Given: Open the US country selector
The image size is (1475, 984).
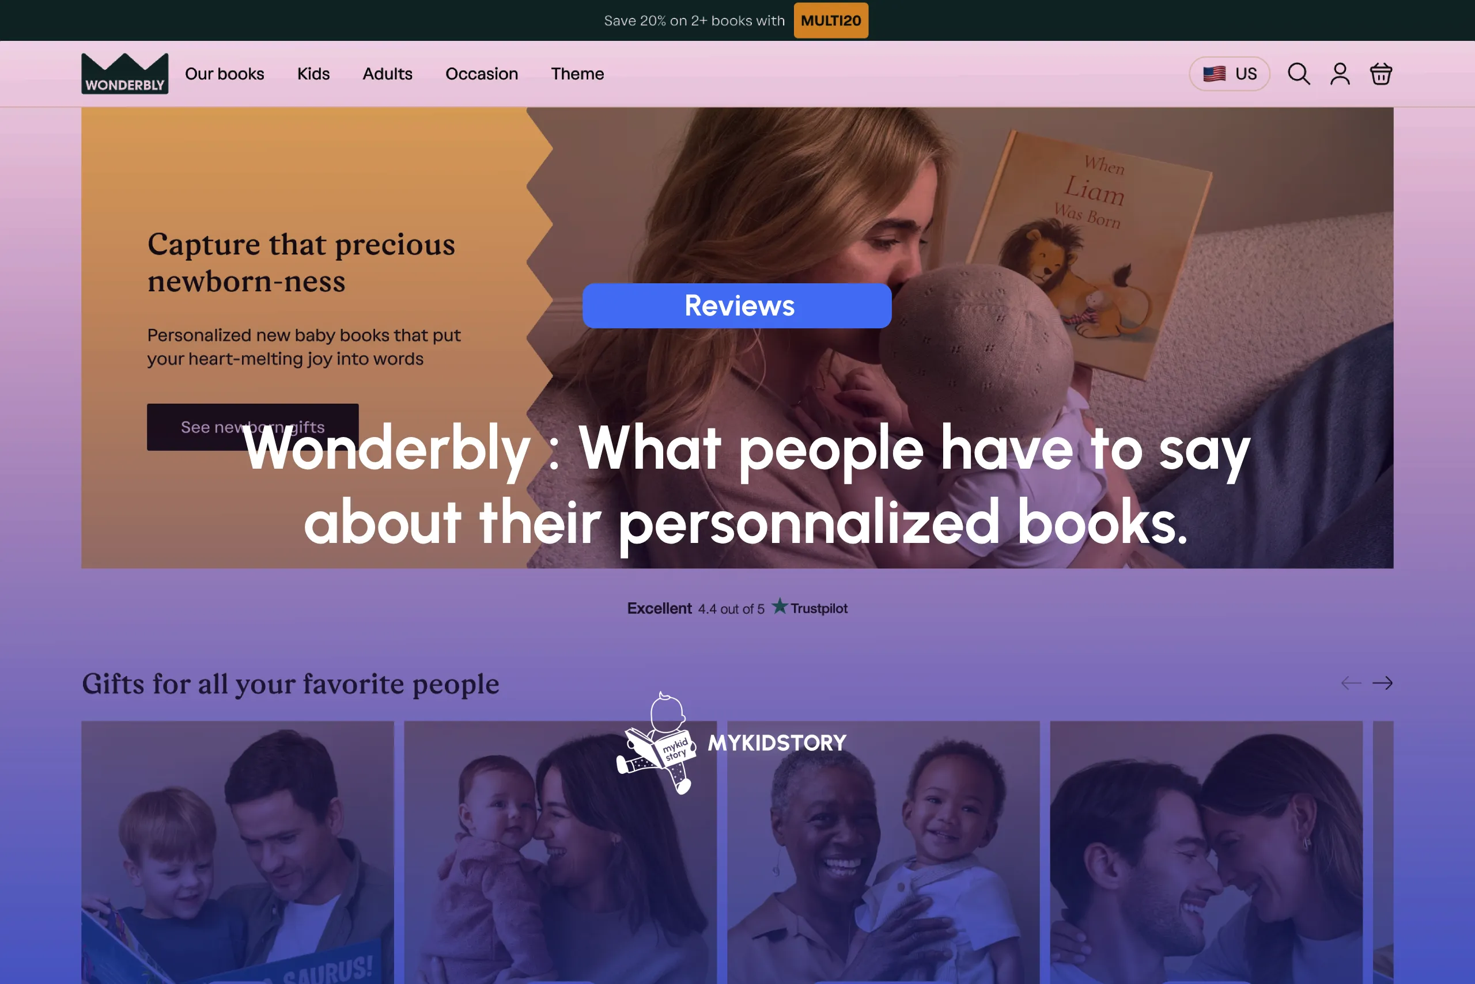Looking at the screenshot, I should click(x=1230, y=74).
